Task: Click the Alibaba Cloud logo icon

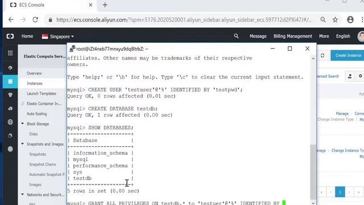Action: [10, 36]
